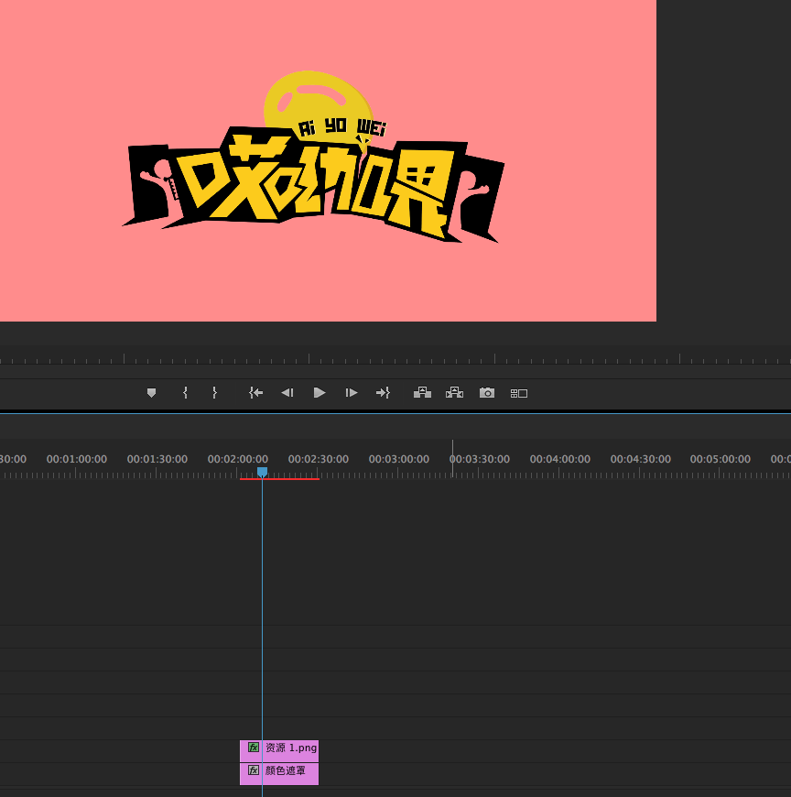Jump to the In point
The width and height of the screenshot is (791, 797).
coord(256,393)
